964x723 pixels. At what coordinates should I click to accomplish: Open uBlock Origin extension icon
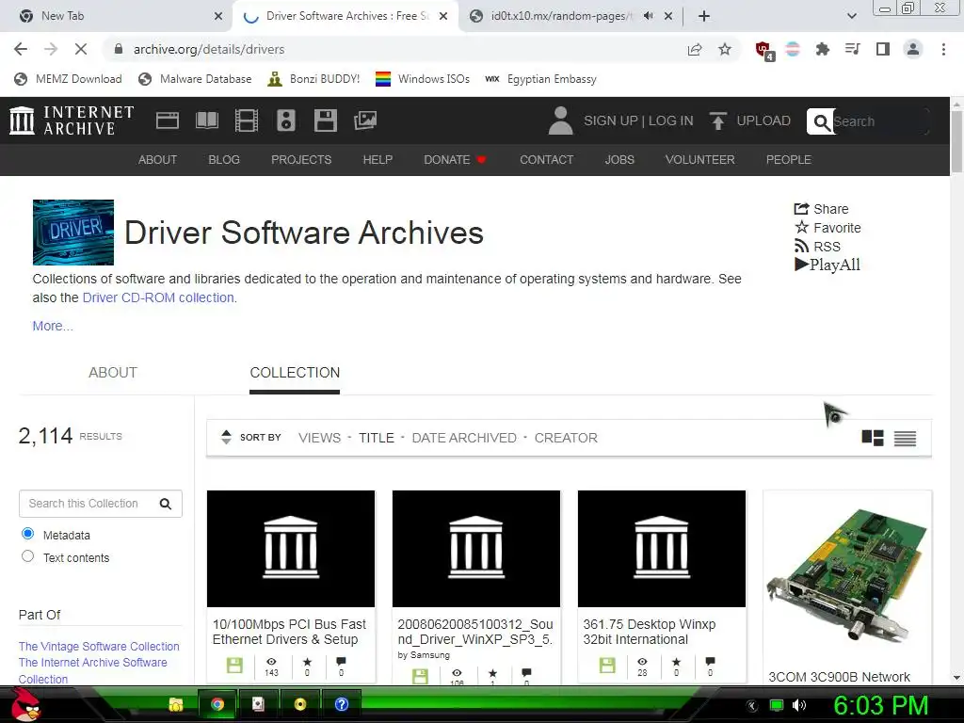pyautogui.click(x=763, y=50)
